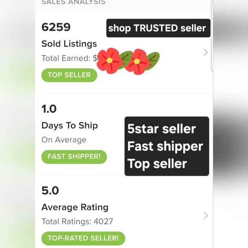Tap the TOP SELLER green badge

(x=69, y=75)
